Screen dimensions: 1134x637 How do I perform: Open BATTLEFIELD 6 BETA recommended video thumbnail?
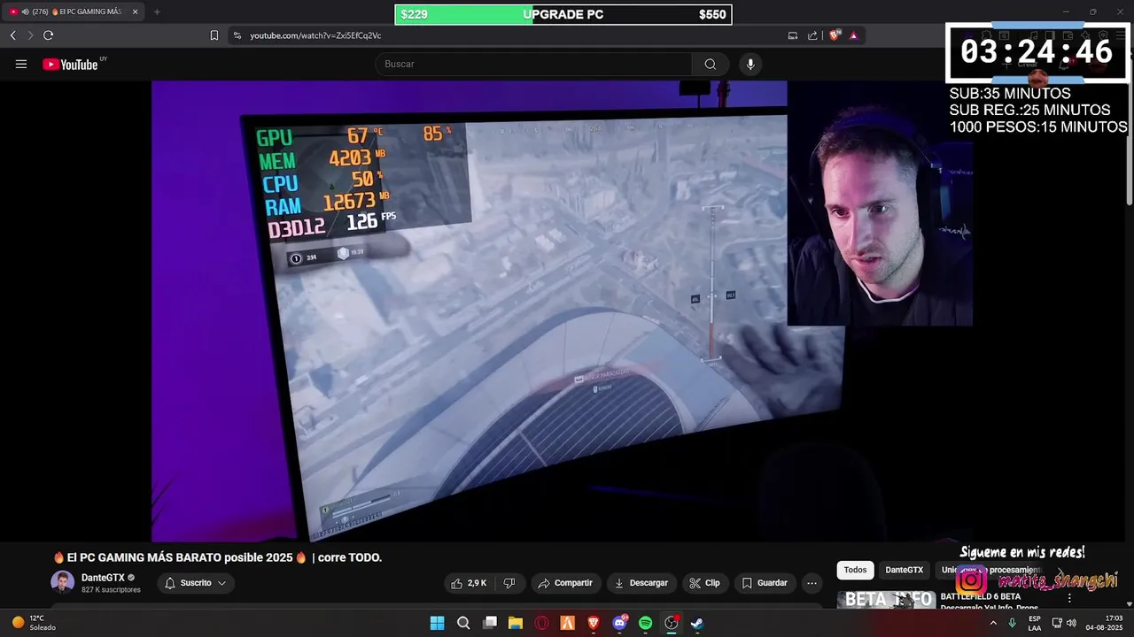[x=886, y=601]
